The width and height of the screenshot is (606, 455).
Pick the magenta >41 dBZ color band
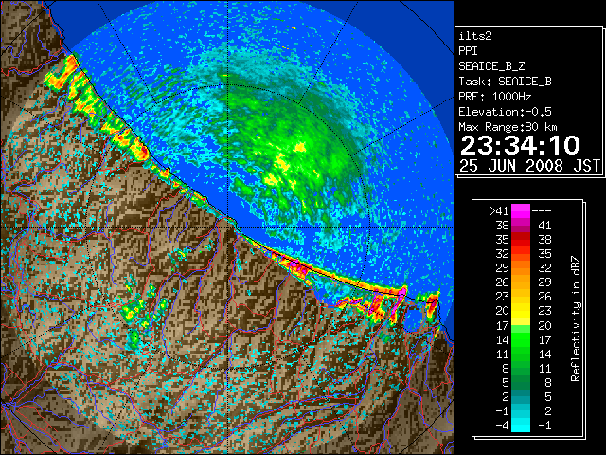click(x=521, y=210)
